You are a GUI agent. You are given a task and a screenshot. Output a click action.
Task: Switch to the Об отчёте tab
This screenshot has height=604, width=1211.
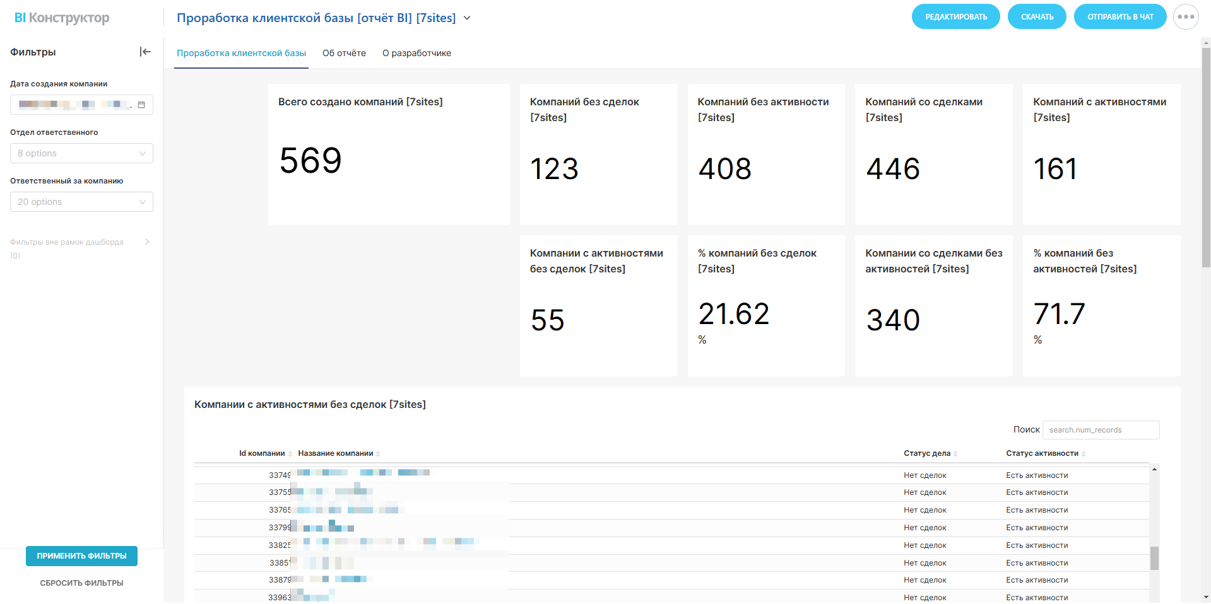(344, 53)
